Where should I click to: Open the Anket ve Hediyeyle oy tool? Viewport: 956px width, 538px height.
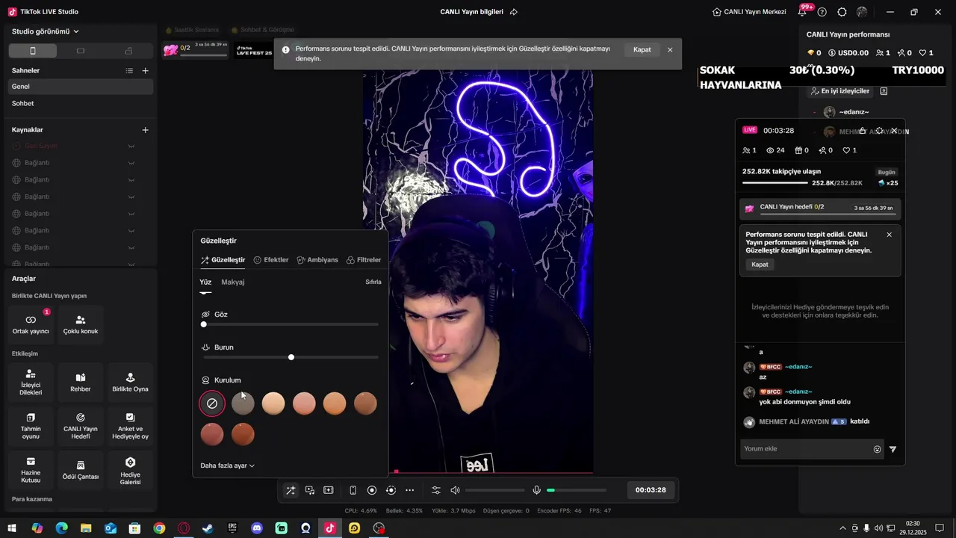click(x=130, y=425)
